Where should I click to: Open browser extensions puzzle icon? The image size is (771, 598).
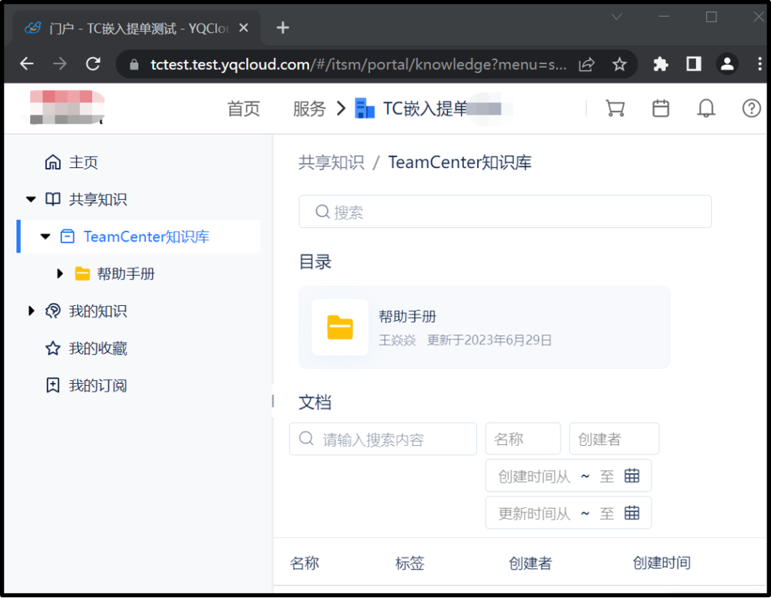660,64
